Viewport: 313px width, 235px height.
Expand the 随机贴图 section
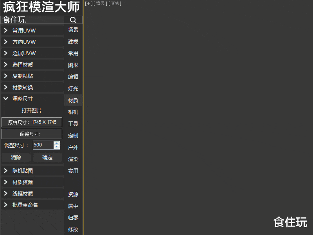pyautogui.click(x=31, y=171)
